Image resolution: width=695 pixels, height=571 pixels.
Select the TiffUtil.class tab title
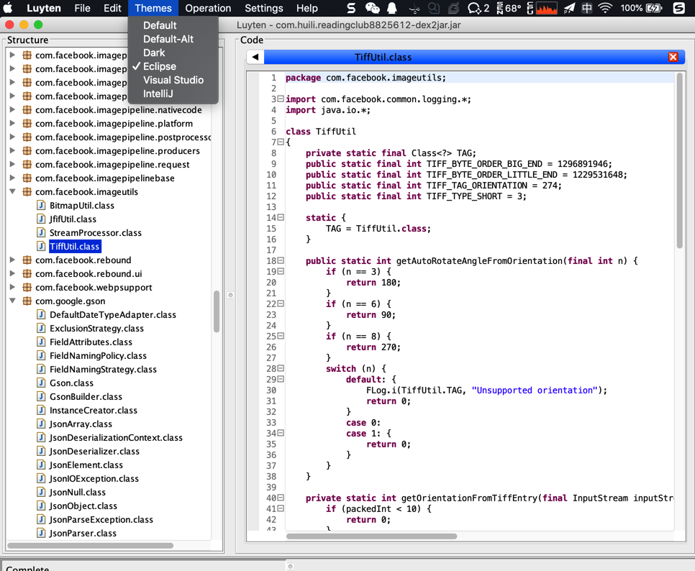383,57
